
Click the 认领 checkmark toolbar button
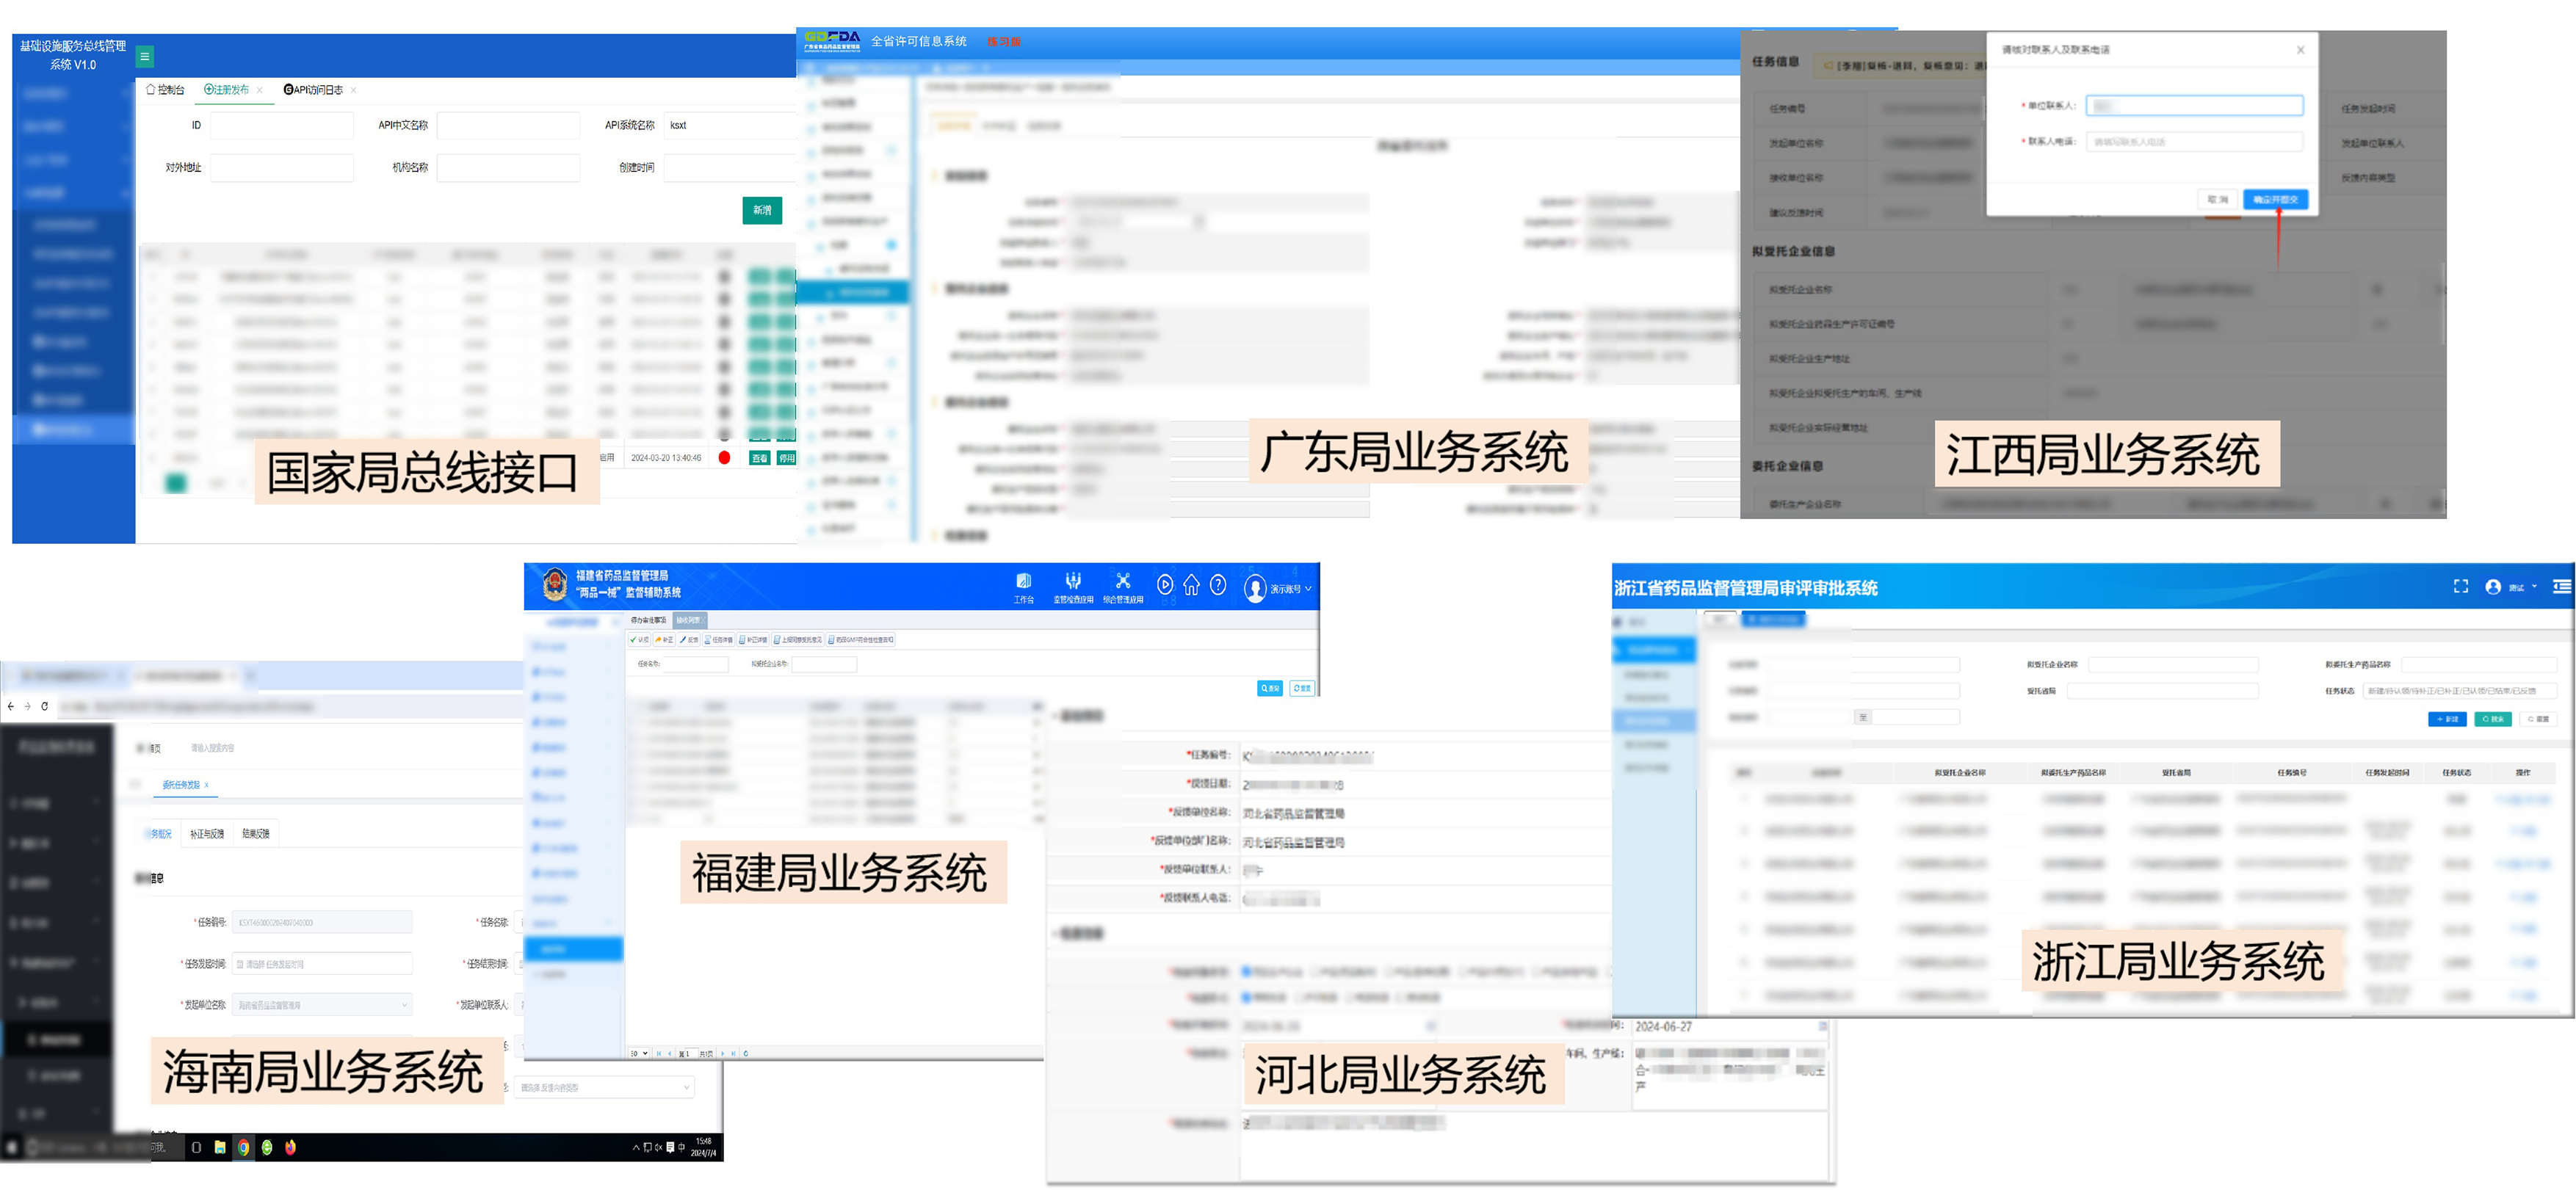(x=640, y=640)
